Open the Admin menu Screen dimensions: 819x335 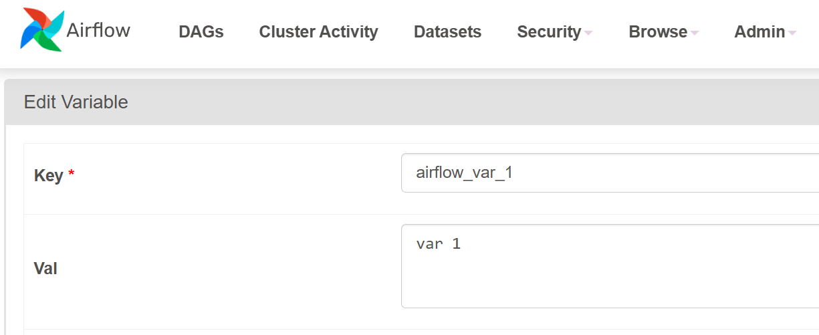(759, 31)
